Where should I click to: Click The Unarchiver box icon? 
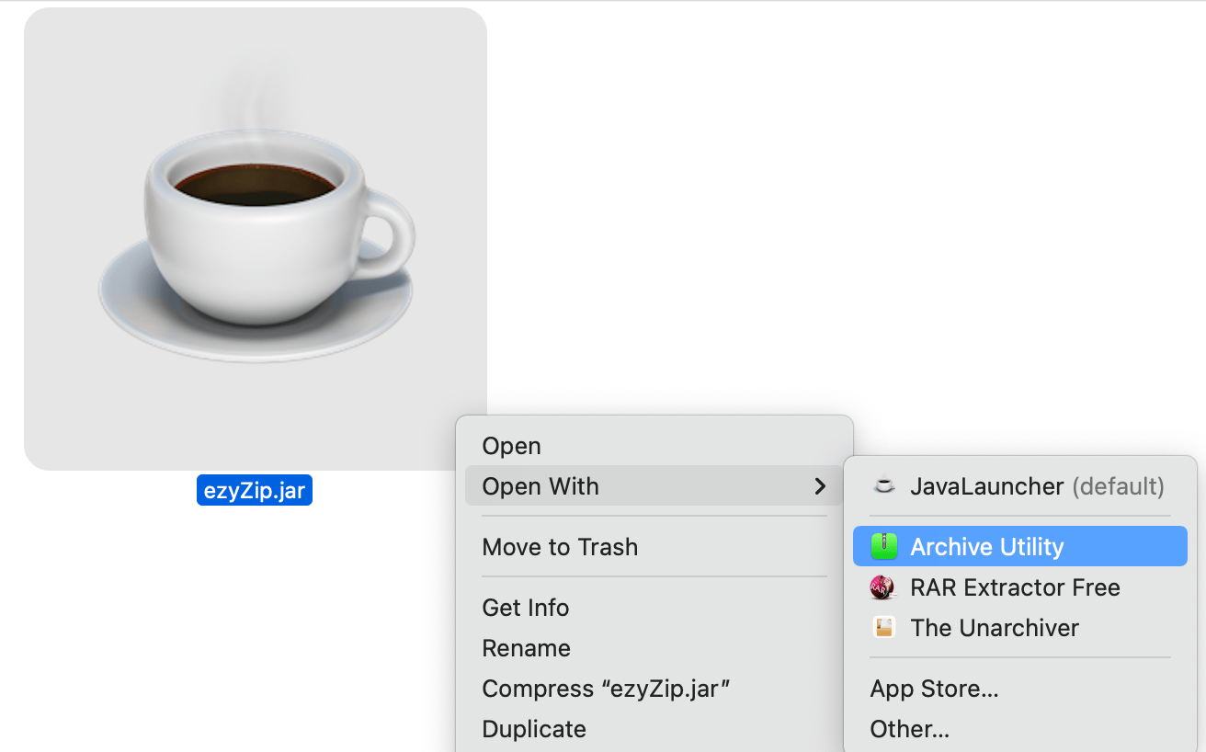pos(882,628)
